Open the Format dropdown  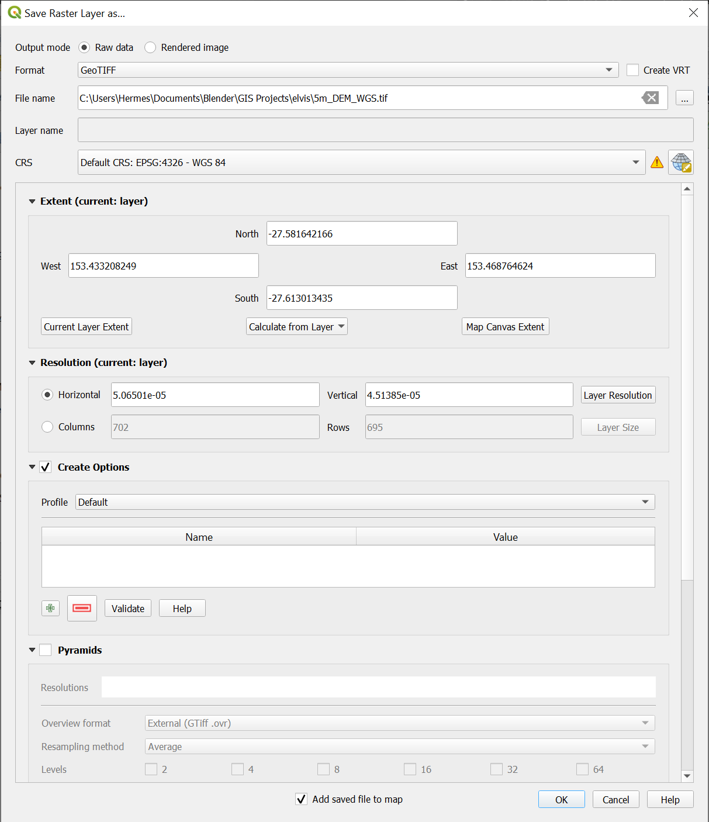[x=608, y=70]
